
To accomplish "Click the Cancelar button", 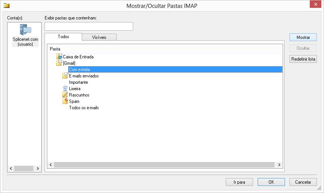I will pyautogui.click(x=303, y=182).
